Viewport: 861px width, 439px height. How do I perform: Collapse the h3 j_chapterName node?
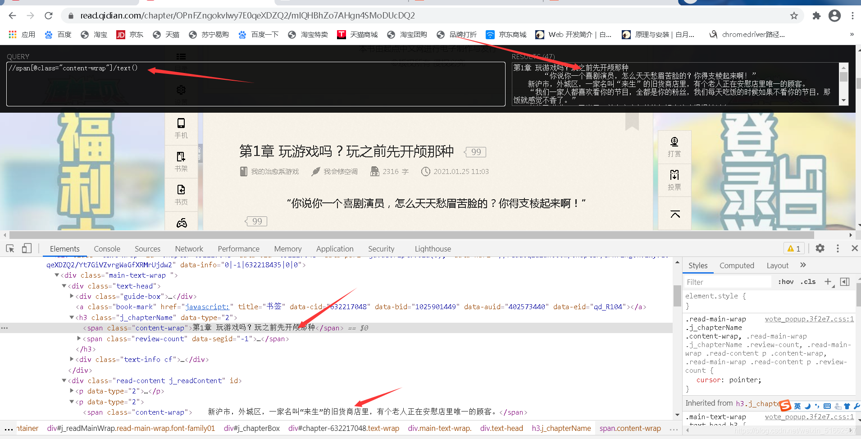[72, 318]
